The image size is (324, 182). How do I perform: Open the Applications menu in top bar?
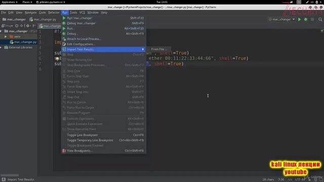point(10,2)
